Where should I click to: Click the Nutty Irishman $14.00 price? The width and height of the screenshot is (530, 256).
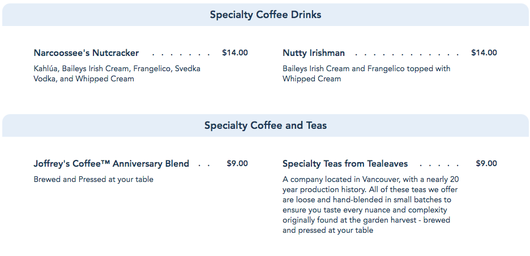[484, 53]
